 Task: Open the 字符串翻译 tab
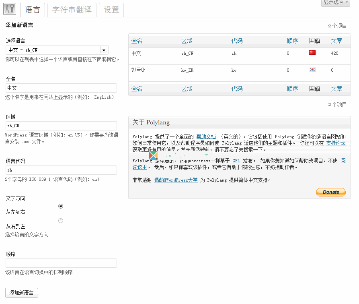tap(72, 10)
